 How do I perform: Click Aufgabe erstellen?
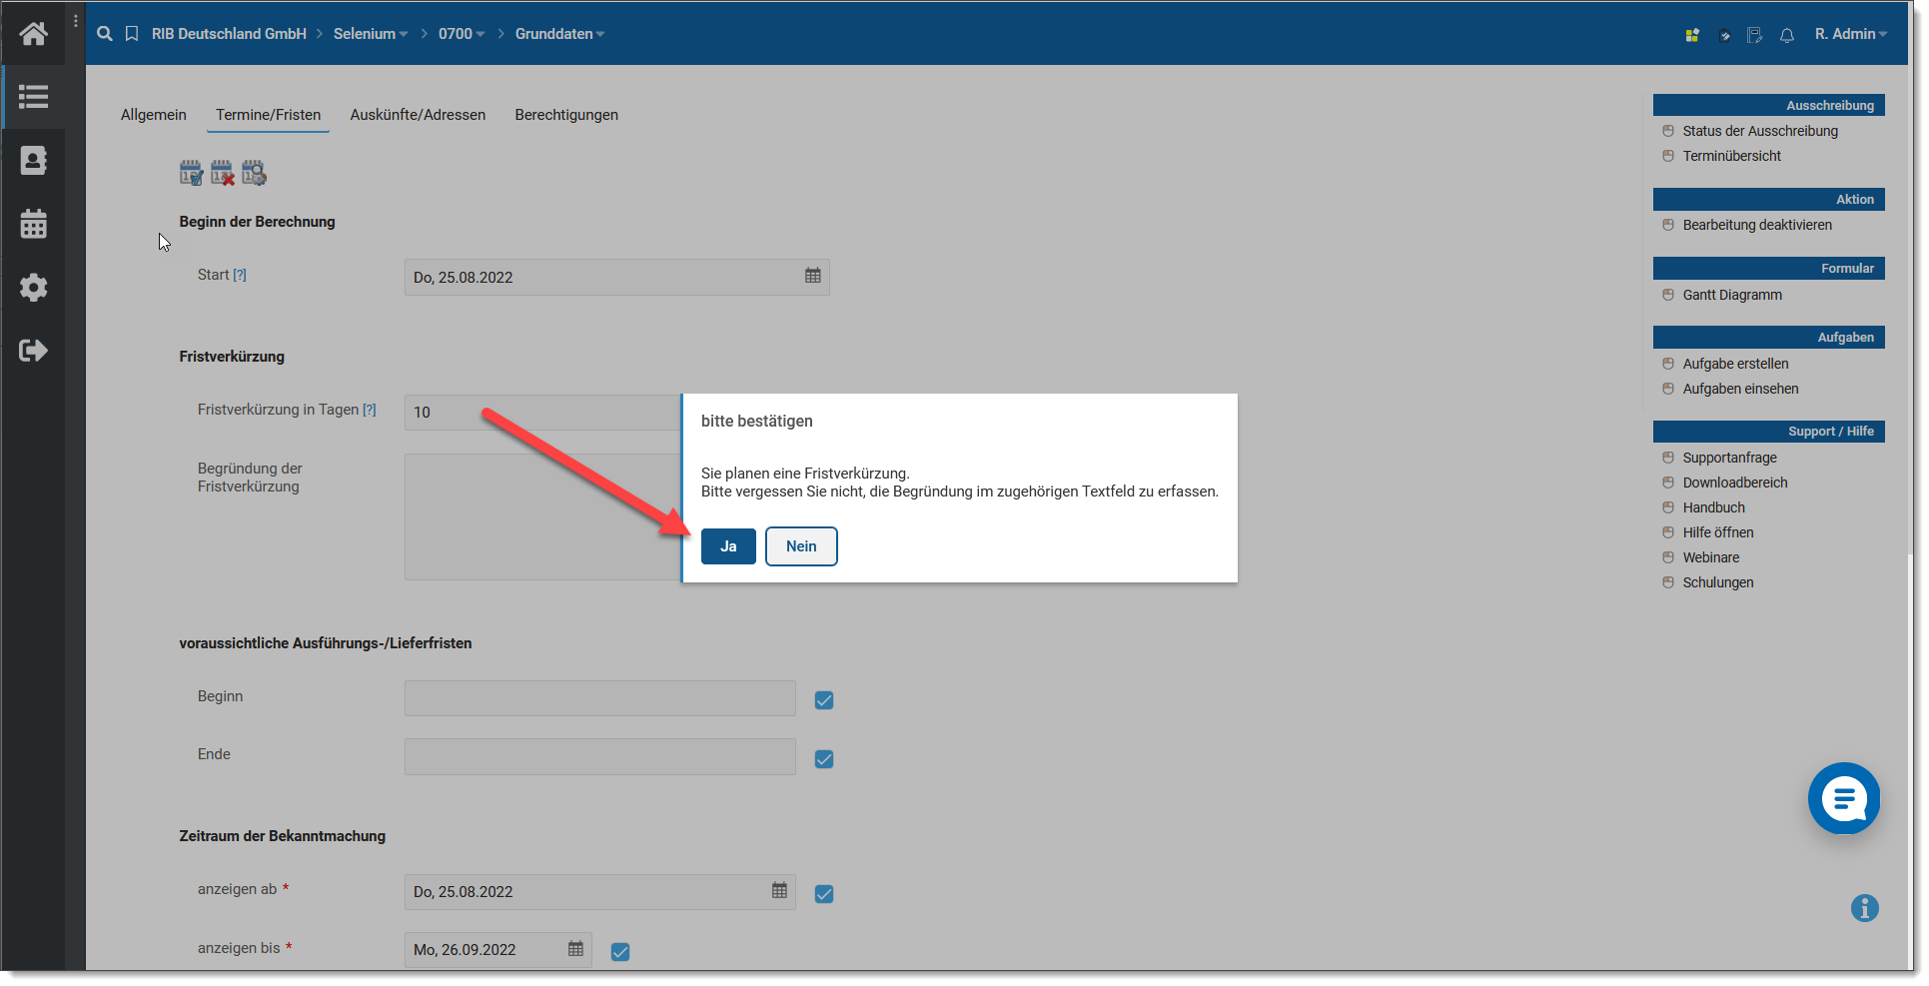click(1735, 364)
